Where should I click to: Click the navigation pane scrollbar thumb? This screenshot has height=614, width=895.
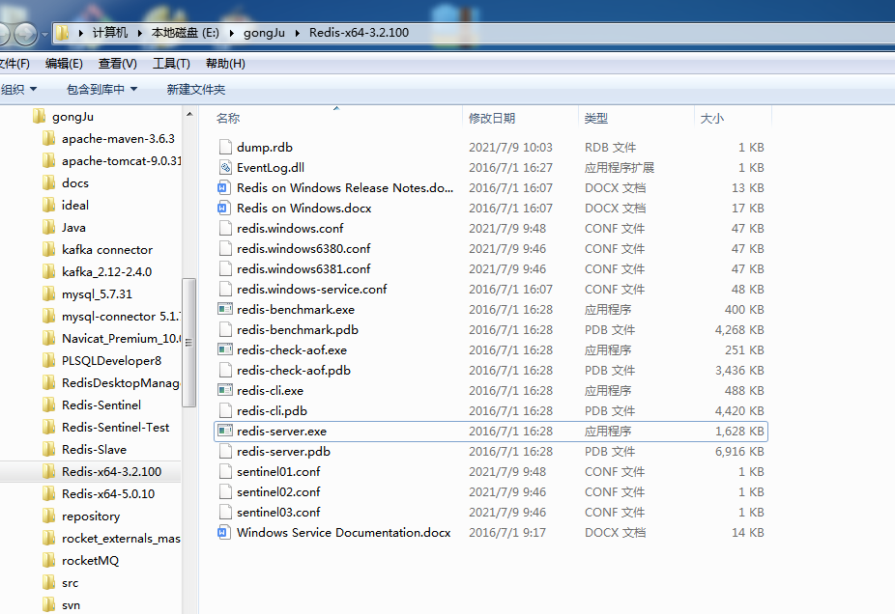(x=188, y=342)
